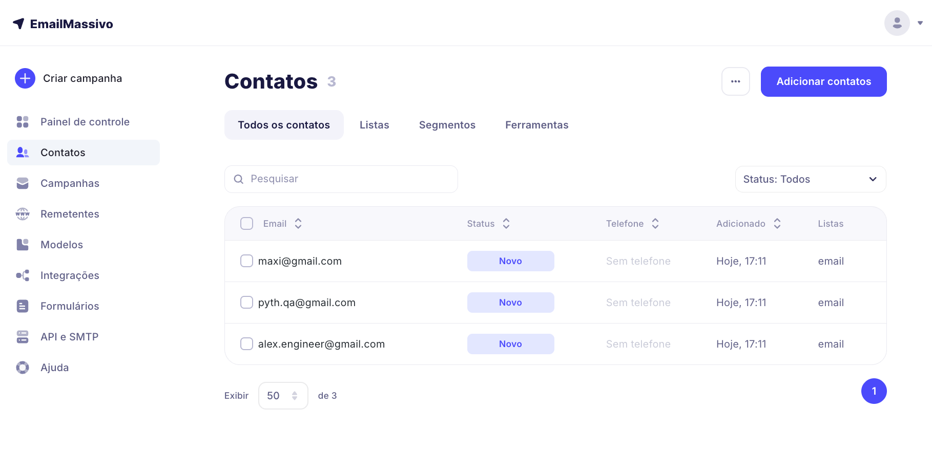The image size is (932, 452).
Task: Click the Formulários document icon
Action: coord(23,306)
